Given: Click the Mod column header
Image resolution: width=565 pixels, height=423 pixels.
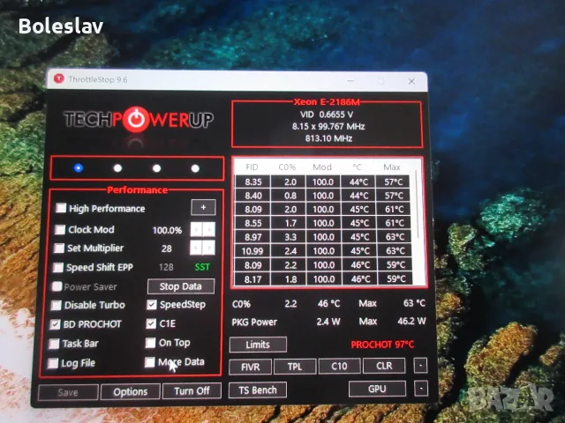Looking at the screenshot, I should pos(321,167).
